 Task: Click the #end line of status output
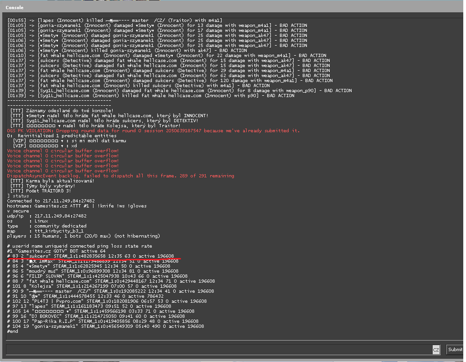tap(13, 331)
